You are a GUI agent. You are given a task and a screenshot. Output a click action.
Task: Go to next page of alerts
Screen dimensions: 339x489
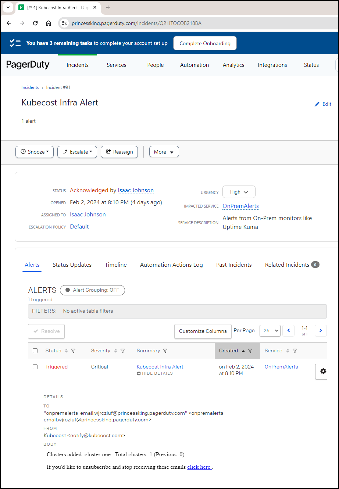pyautogui.click(x=321, y=330)
